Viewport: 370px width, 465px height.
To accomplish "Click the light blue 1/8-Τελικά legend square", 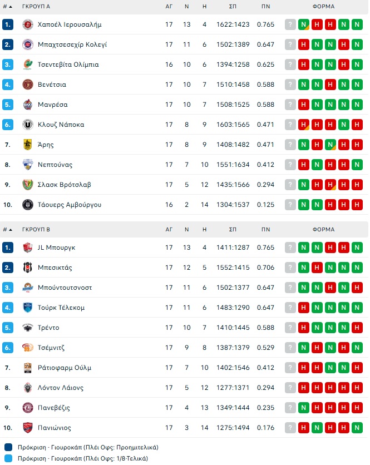I will (x=8, y=459).
